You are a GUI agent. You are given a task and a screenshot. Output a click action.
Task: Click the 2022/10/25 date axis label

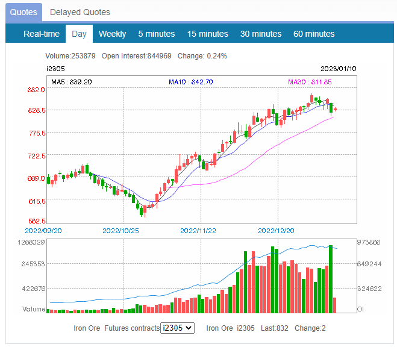point(120,231)
